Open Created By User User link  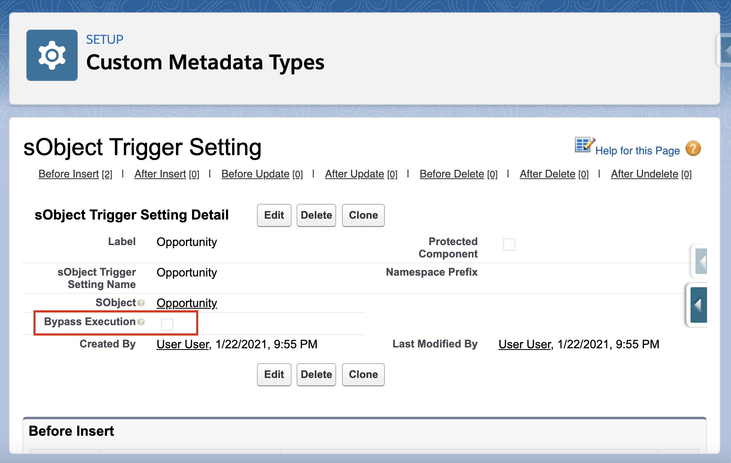(183, 345)
